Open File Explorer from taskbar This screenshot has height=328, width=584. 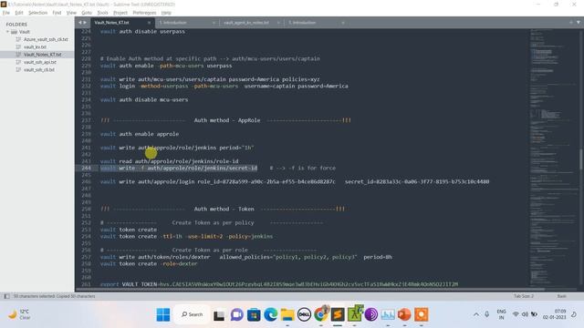(287, 314)
